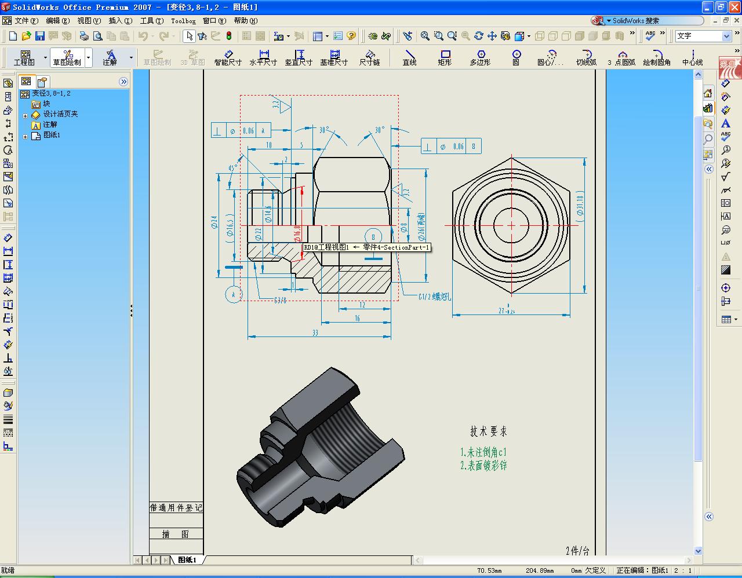The image size is (742, 578).
Task: Select the isometric section view of the part
Action: 320,447
